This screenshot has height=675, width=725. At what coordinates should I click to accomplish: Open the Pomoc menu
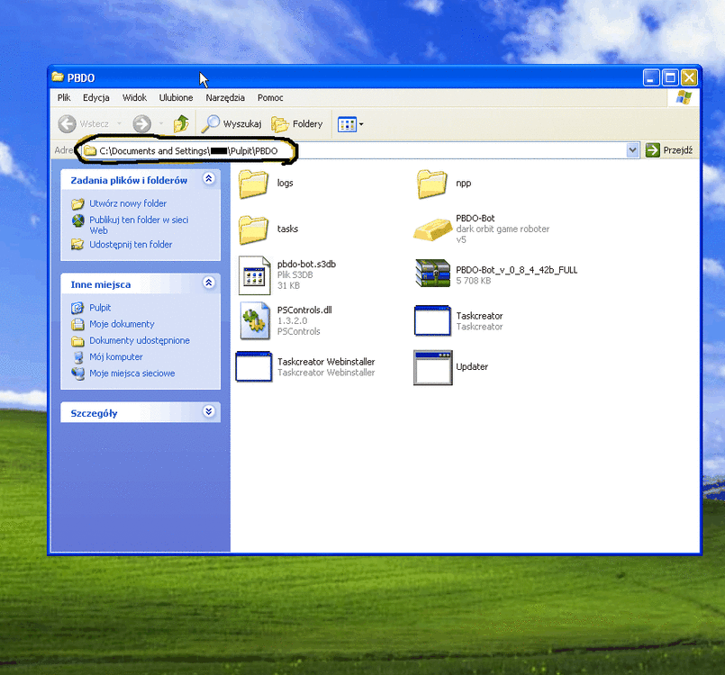pos(270,97)
